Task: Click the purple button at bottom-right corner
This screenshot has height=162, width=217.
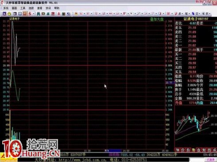Action: click(x=211, y=159)
